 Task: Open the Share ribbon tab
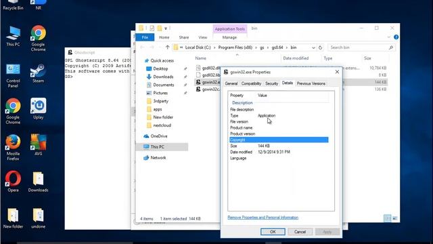pos(183,37)
